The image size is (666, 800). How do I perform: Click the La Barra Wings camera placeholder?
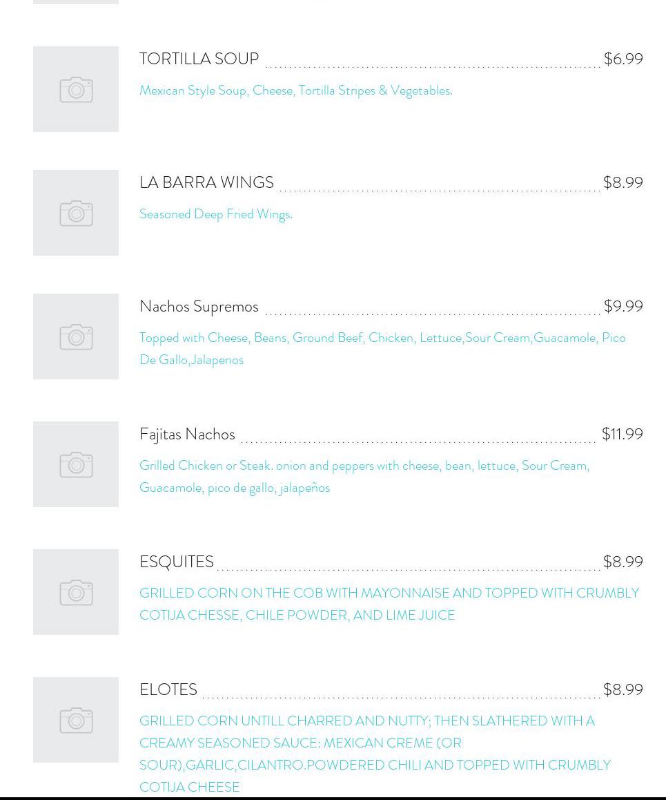76,213
